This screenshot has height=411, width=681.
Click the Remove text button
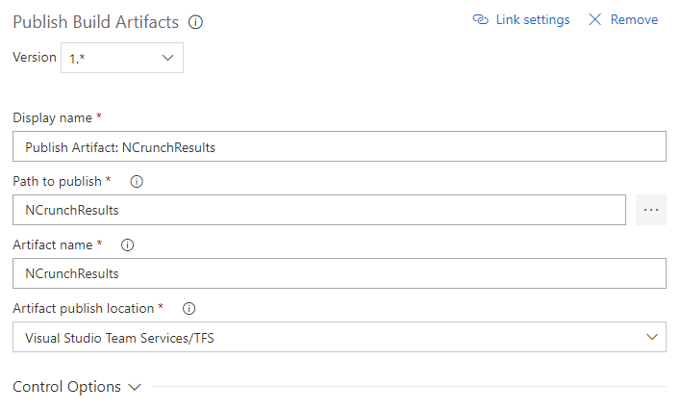pos(634,20)
